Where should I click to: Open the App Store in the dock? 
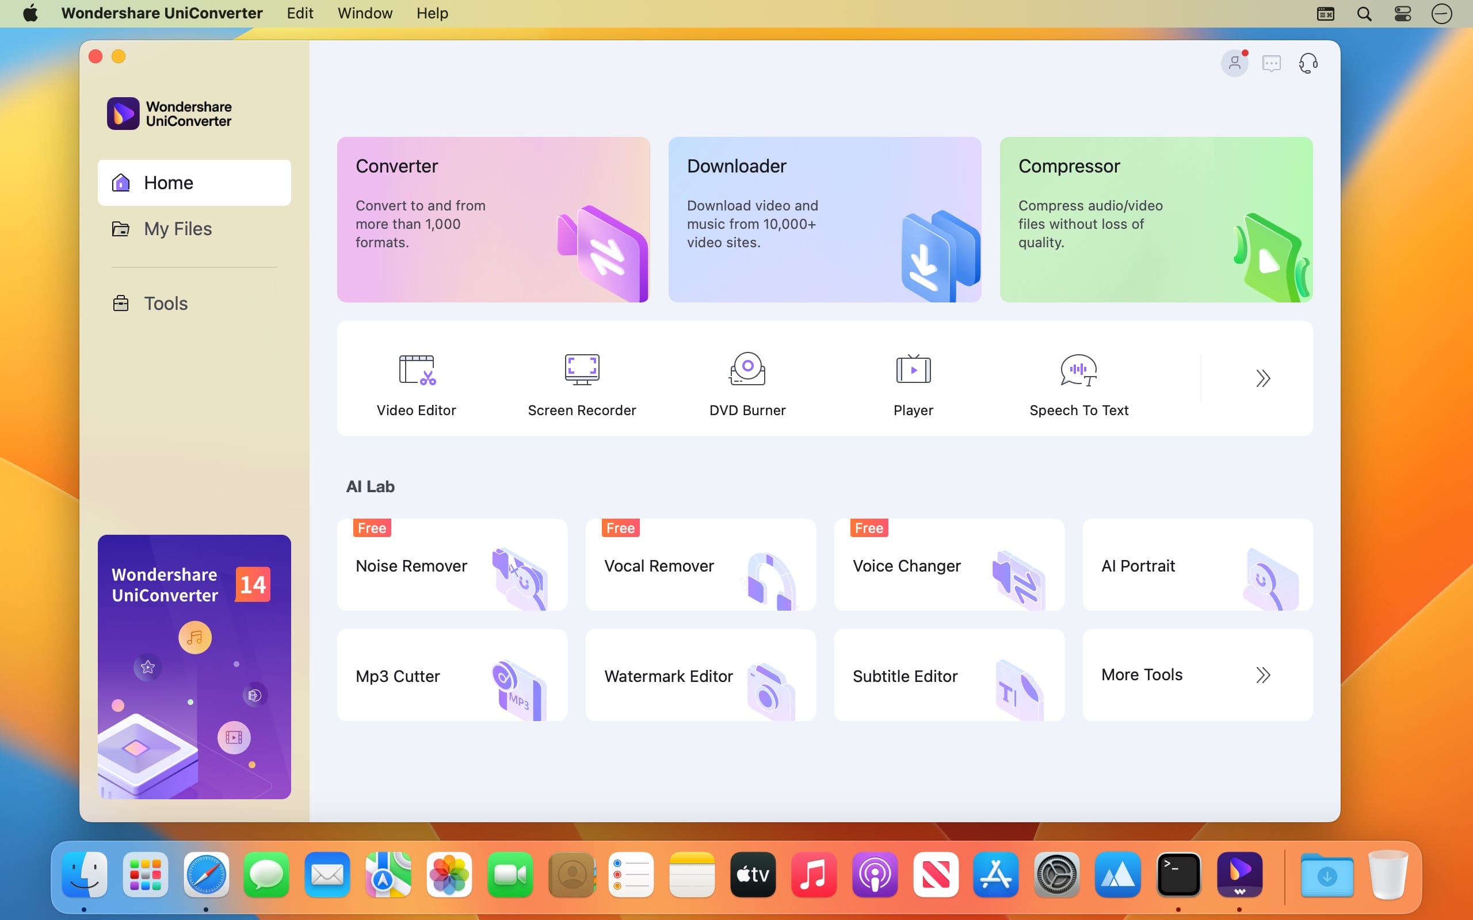click(996, 875)
